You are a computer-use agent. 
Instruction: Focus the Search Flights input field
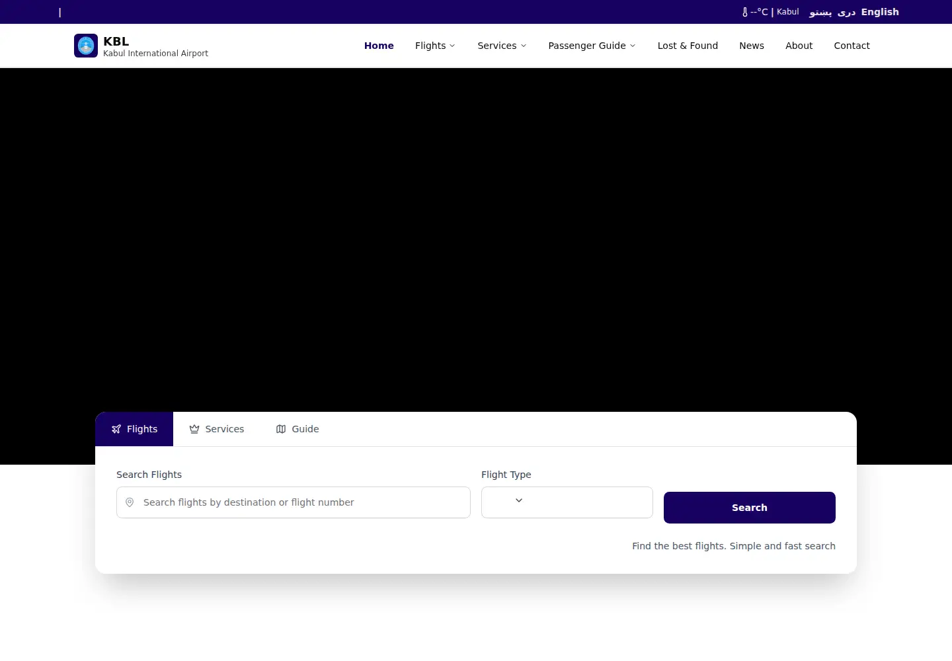(x=294, y=502)
